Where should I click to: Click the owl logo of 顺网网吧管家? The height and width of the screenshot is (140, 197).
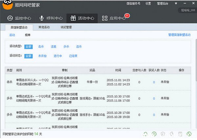coord(7,5)
